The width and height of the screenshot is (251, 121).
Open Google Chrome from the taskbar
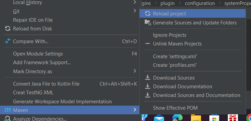[x=249, y=118]
